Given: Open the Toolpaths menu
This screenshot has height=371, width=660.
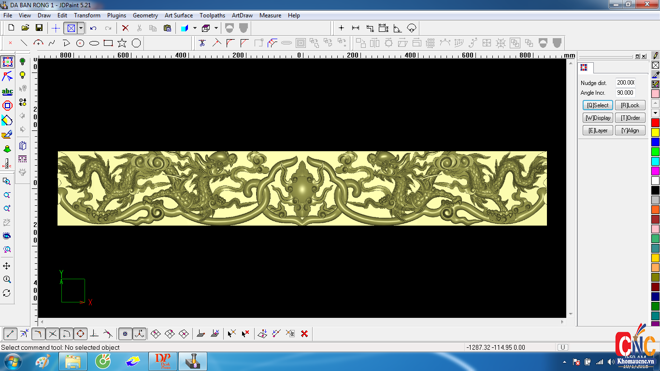Looking at the screenshot, I should (x=212, y=15).
